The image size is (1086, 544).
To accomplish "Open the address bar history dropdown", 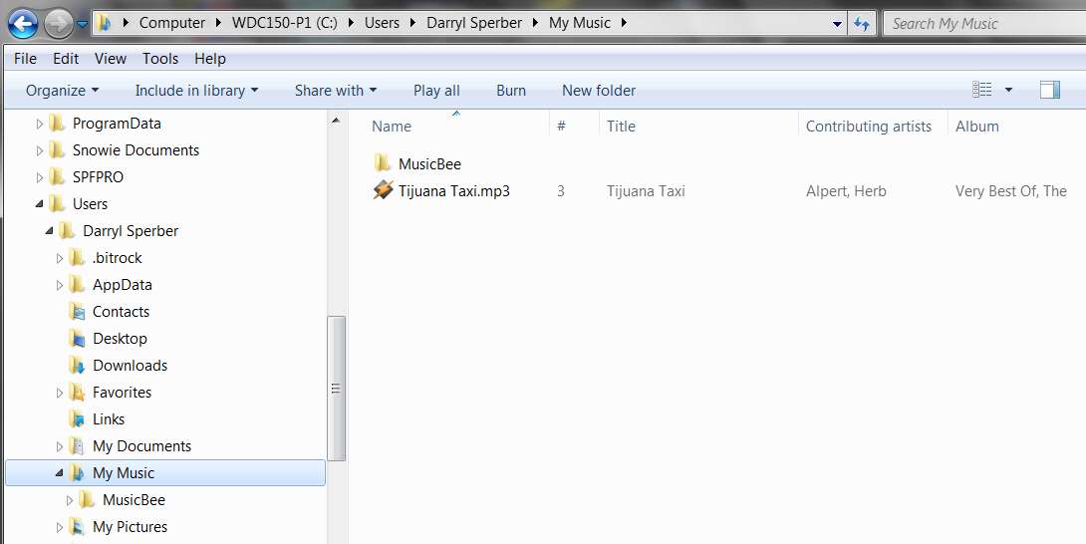I will (837, 24).
